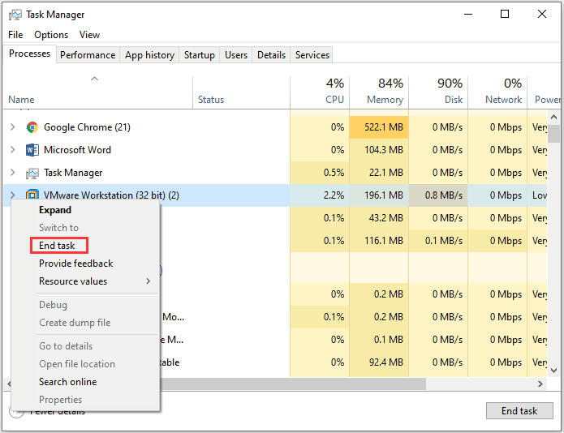Click the 43.2 MB memory cell
564x433 pixels.
point(379,218)
